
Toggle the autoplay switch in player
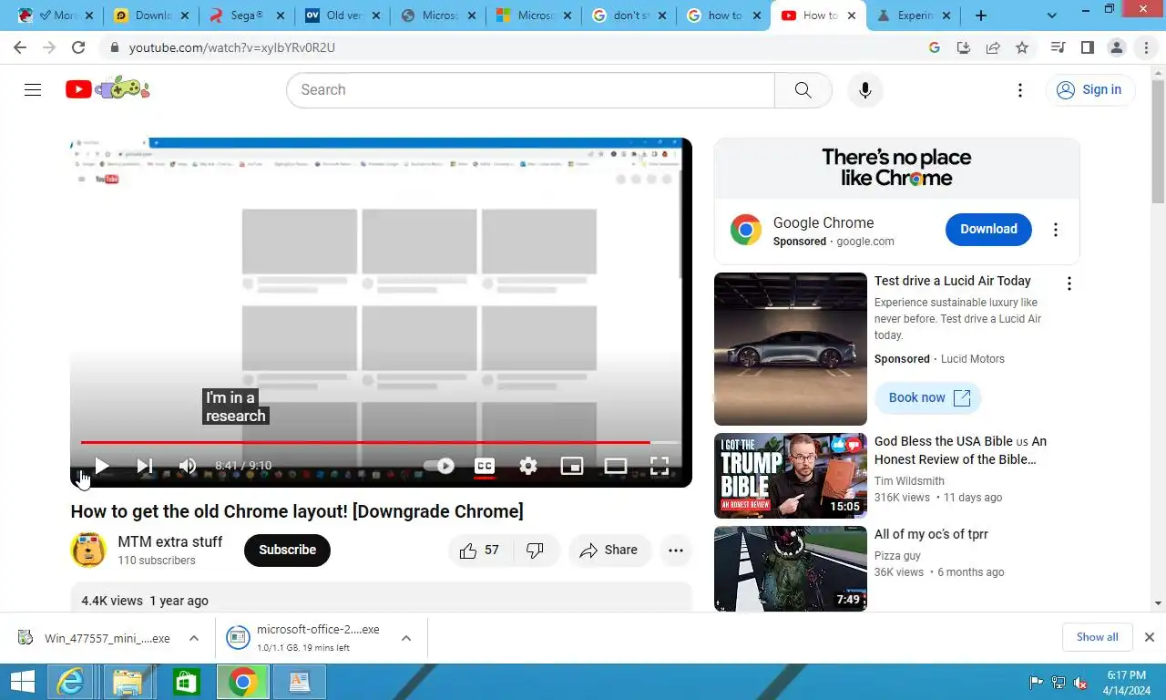click(439, 466)
